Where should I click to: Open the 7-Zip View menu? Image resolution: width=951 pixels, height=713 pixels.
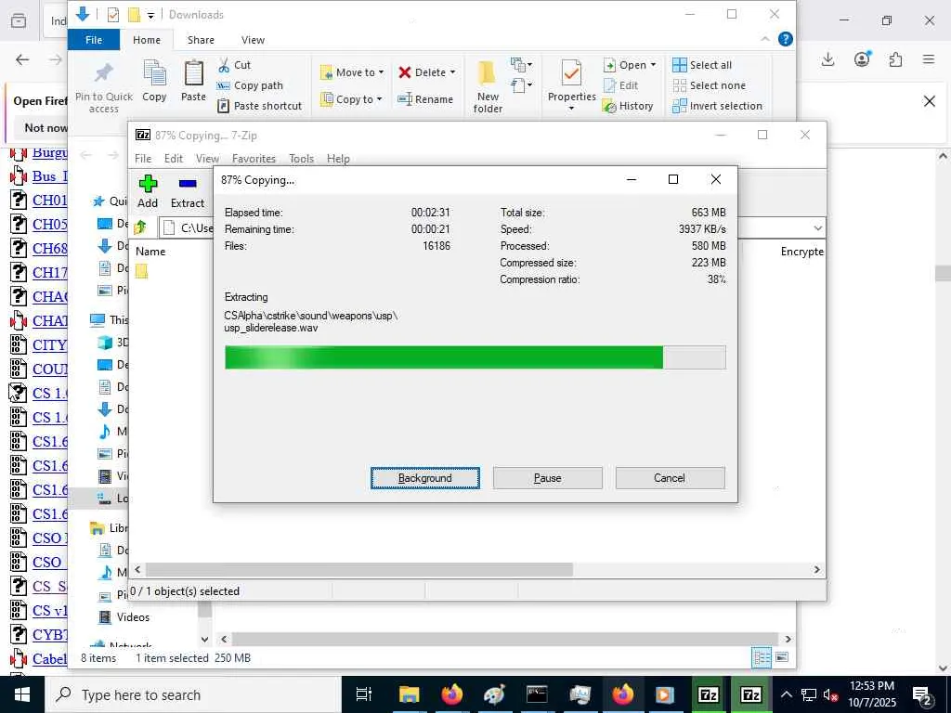pyautogui.click(x=207, y=158)
